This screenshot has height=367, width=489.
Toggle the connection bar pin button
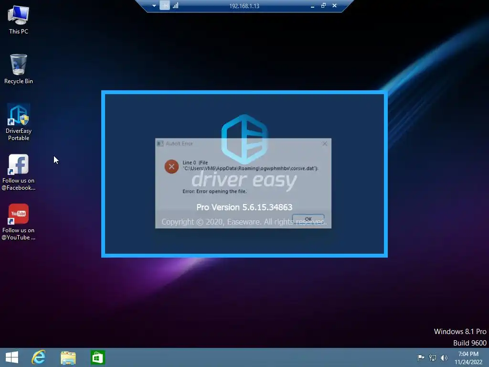click(x=165, y=5)
